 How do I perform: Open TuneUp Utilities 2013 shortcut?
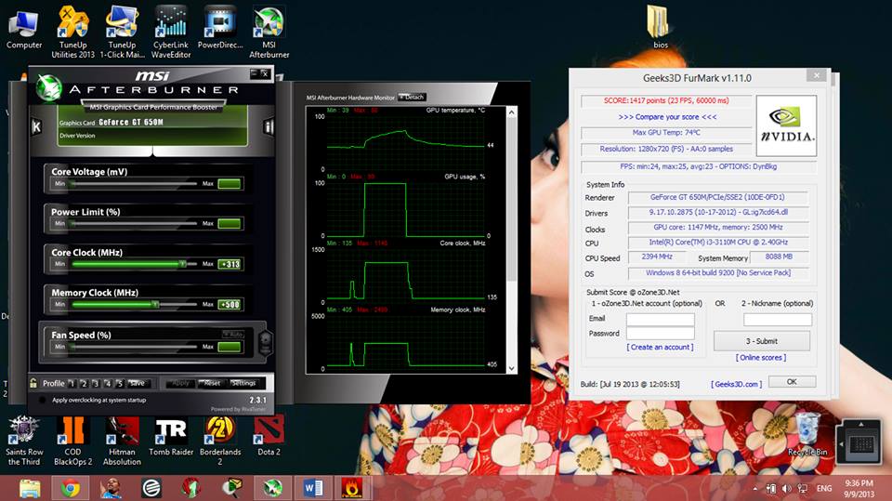[x=72, y=33]
